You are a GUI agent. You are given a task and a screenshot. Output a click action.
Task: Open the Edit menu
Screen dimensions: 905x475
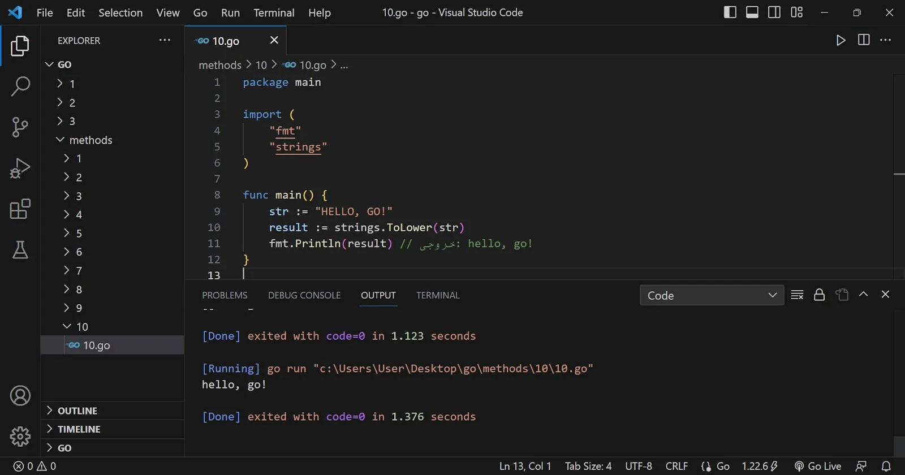pyautogui.click(x=76, y=12)
